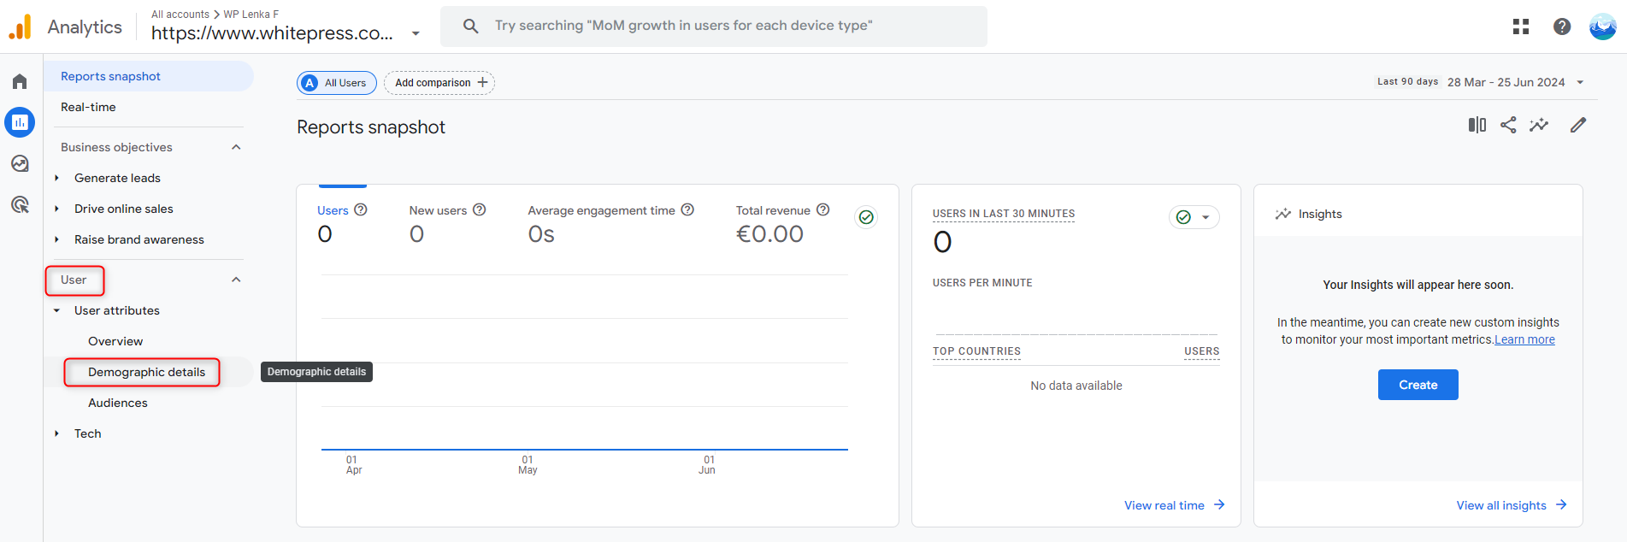Screen dimensions: 1627x542
Task: Show help for Average engagement time
Action: pyautogui.click(x=687, y=209)
